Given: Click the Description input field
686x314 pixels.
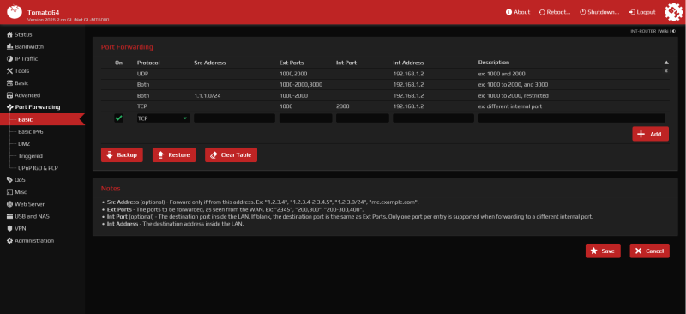Looking at the screenshot, I should [572, 118].
